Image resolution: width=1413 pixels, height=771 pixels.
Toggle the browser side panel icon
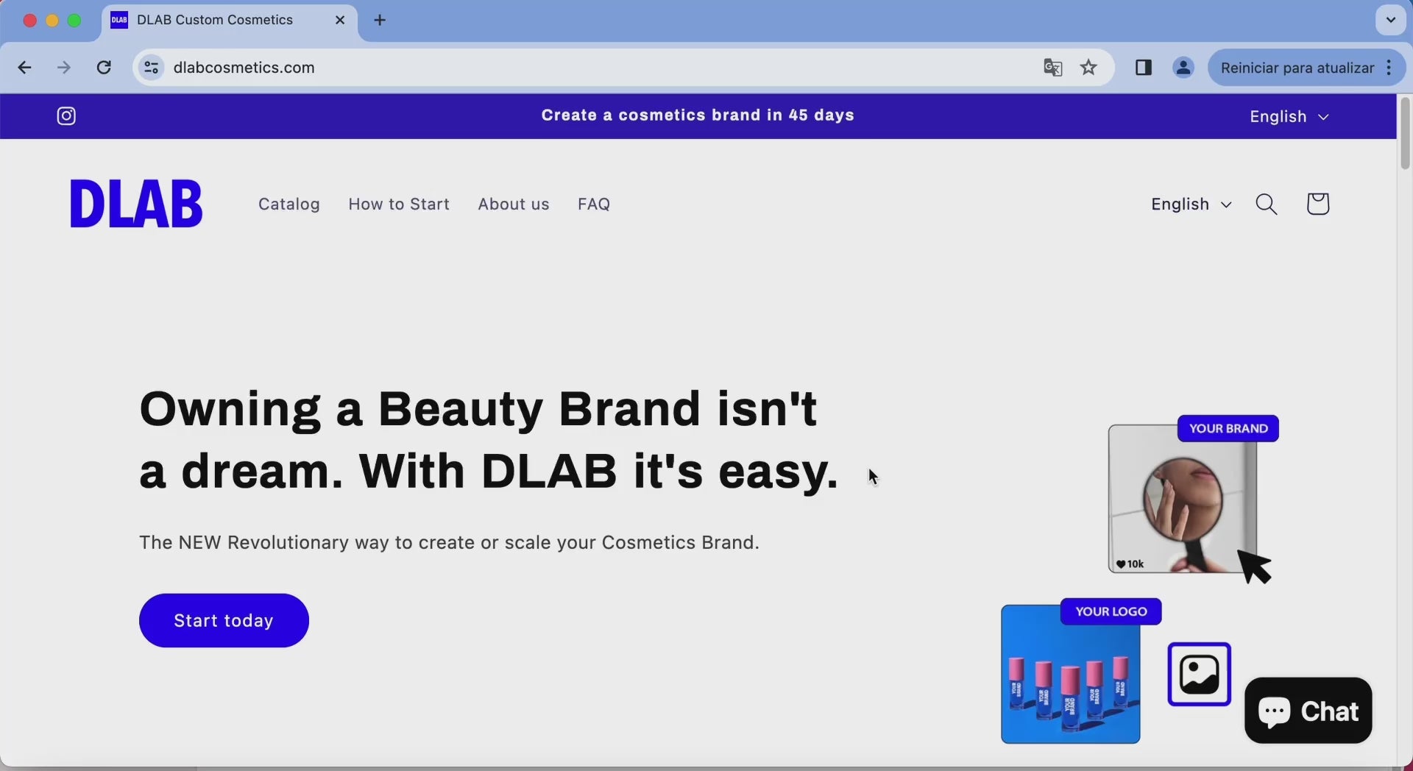(x=1143, y=68)
